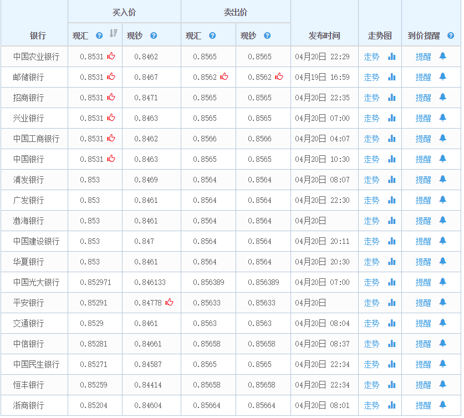
Task: Click help icon beside 到价提醒 header
Action: (451, 35)
